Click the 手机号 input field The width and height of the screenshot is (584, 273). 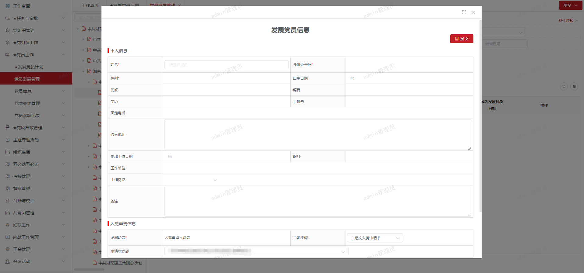point(409,102)
